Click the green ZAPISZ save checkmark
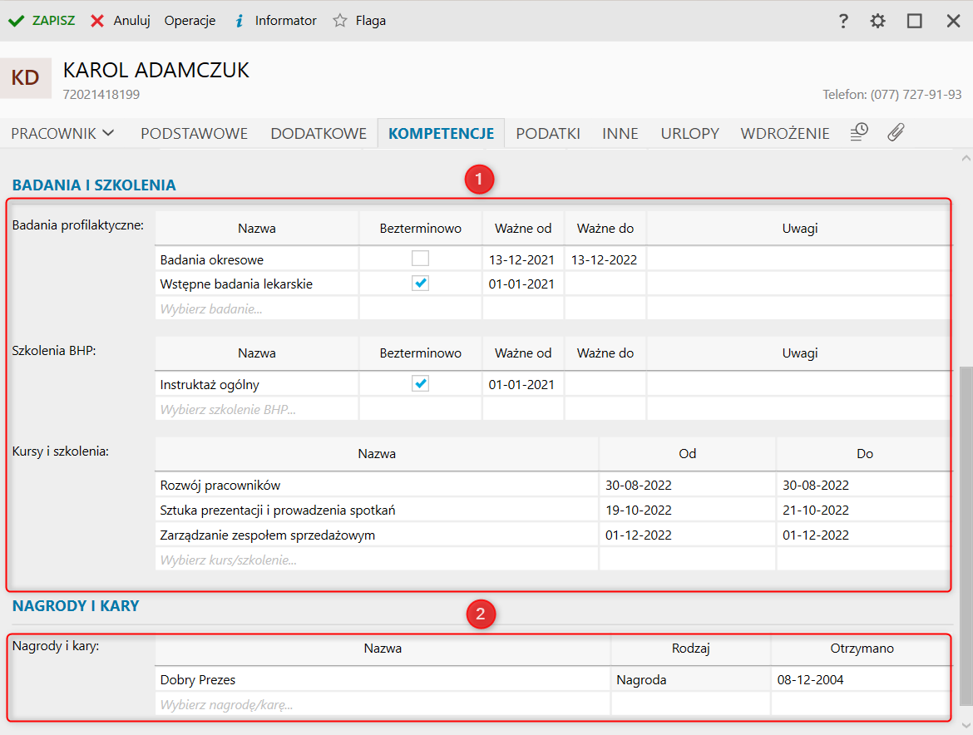Image resolution: width=973 pixels, height=735 pixels. click(x=16, y=21)
